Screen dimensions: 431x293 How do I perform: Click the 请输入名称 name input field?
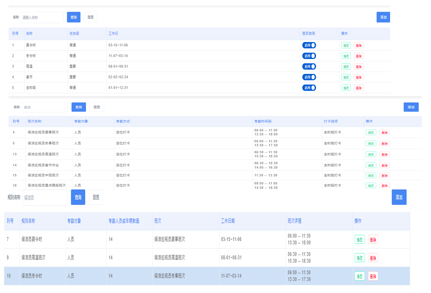(42, 17)
